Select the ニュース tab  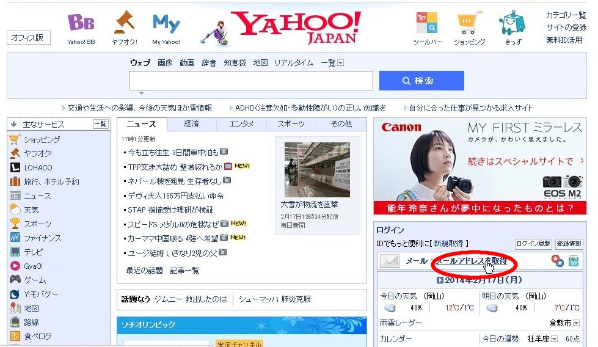(142, 124)
